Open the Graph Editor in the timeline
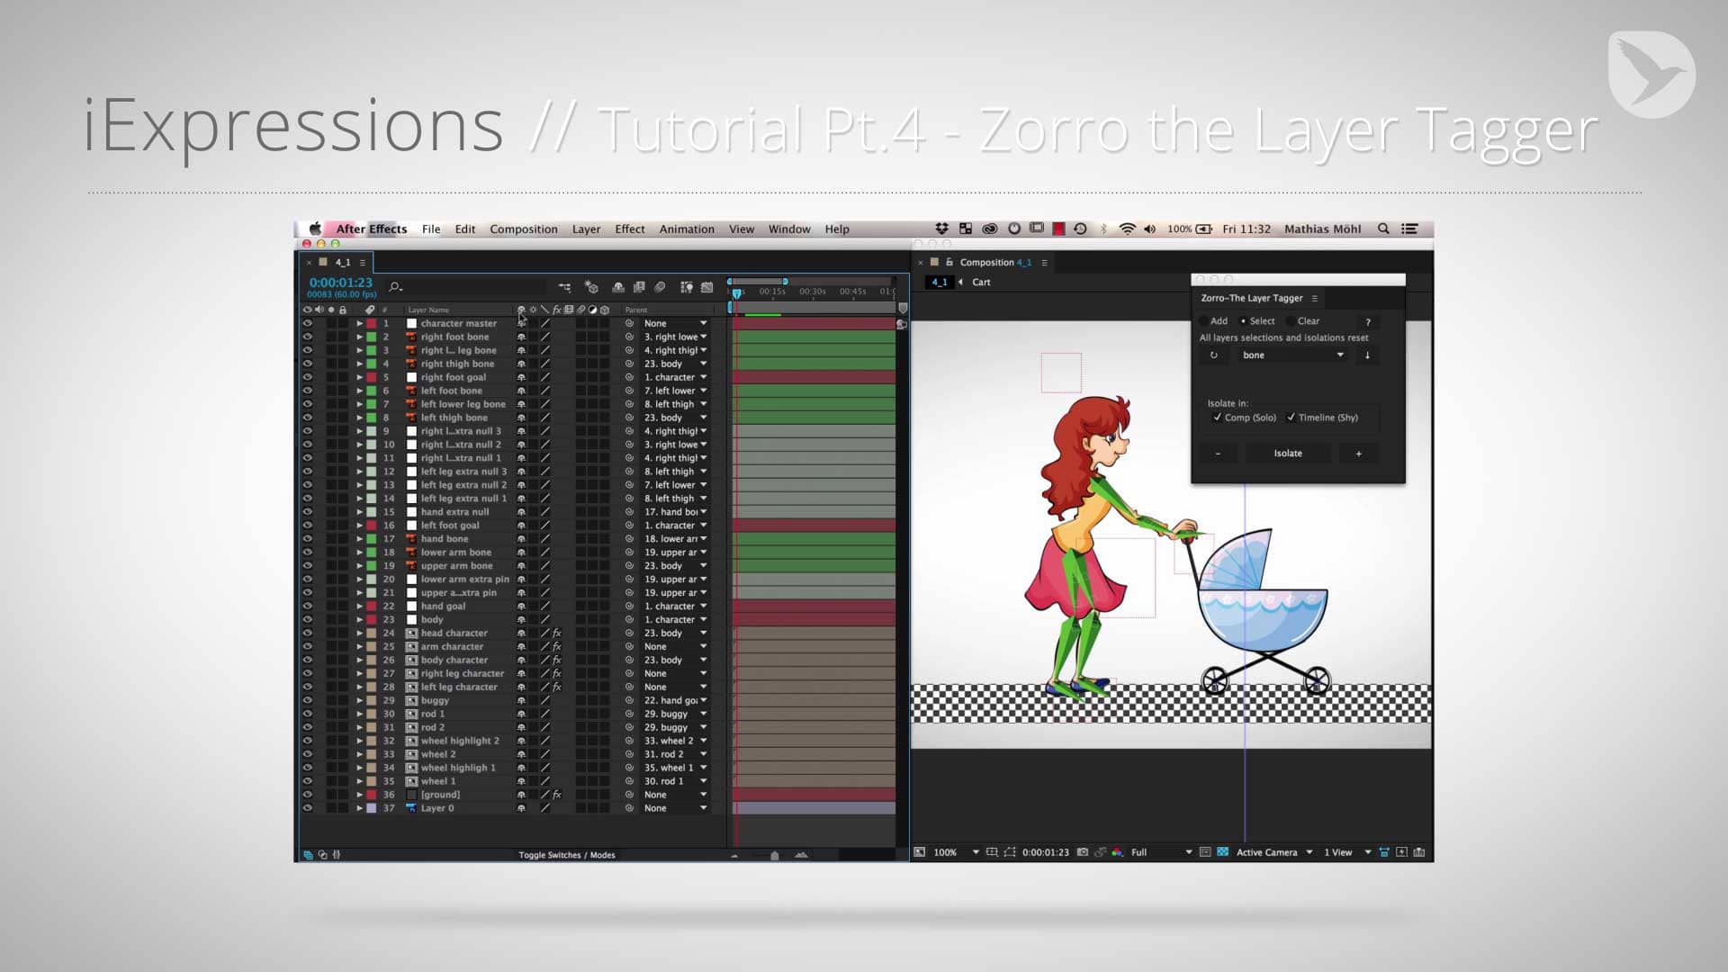 click(x=705, y=287)
